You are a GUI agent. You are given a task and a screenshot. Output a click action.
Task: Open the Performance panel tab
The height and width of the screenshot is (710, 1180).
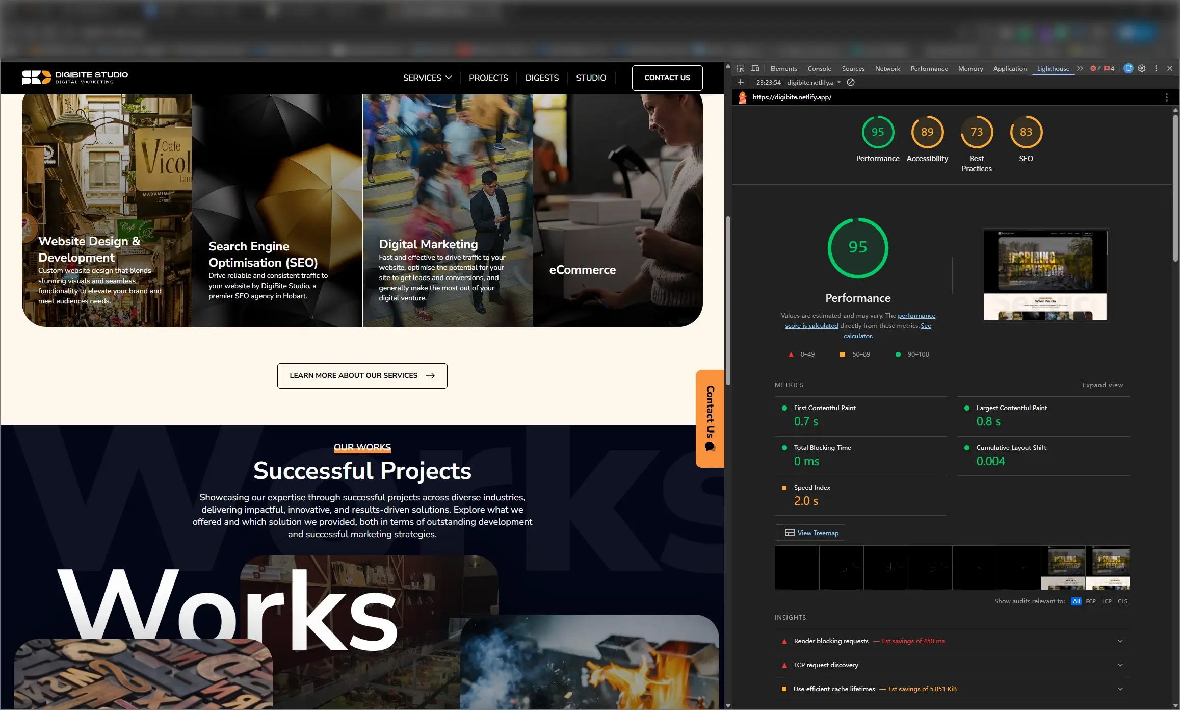pos(929,68)
